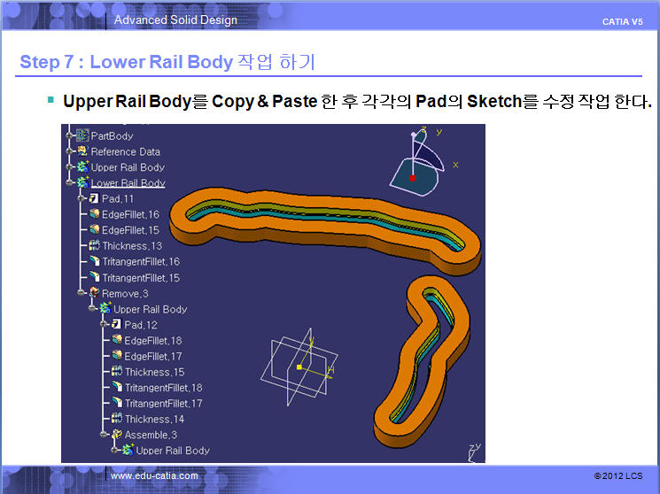This screenshot has height=494, width=660.
Task: Open the www.edu-catia.com link
Action: (154, 476)
